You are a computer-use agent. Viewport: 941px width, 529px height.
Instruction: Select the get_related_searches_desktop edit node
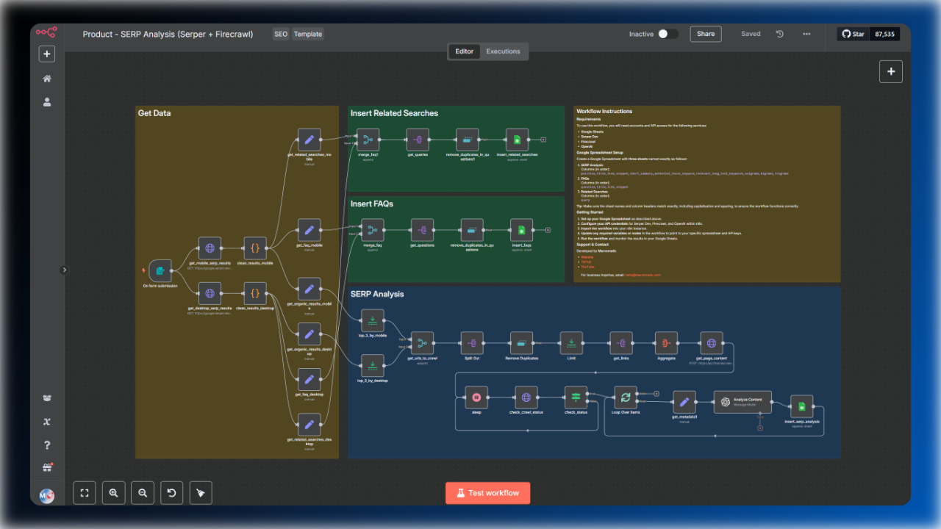(309, 425)
